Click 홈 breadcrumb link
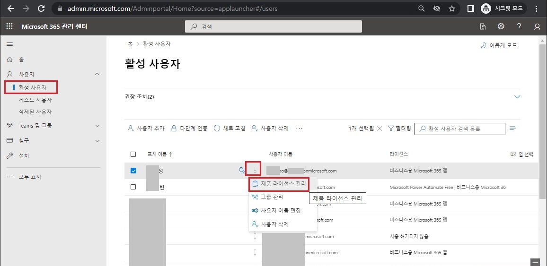 (x=130, y=44)
